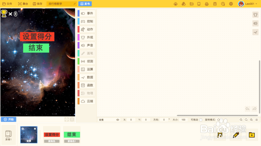Image resolution: width=261 pixels, height=146 pixels.
Task: Click the pencil icon beside project name
Action: point(75,4)
